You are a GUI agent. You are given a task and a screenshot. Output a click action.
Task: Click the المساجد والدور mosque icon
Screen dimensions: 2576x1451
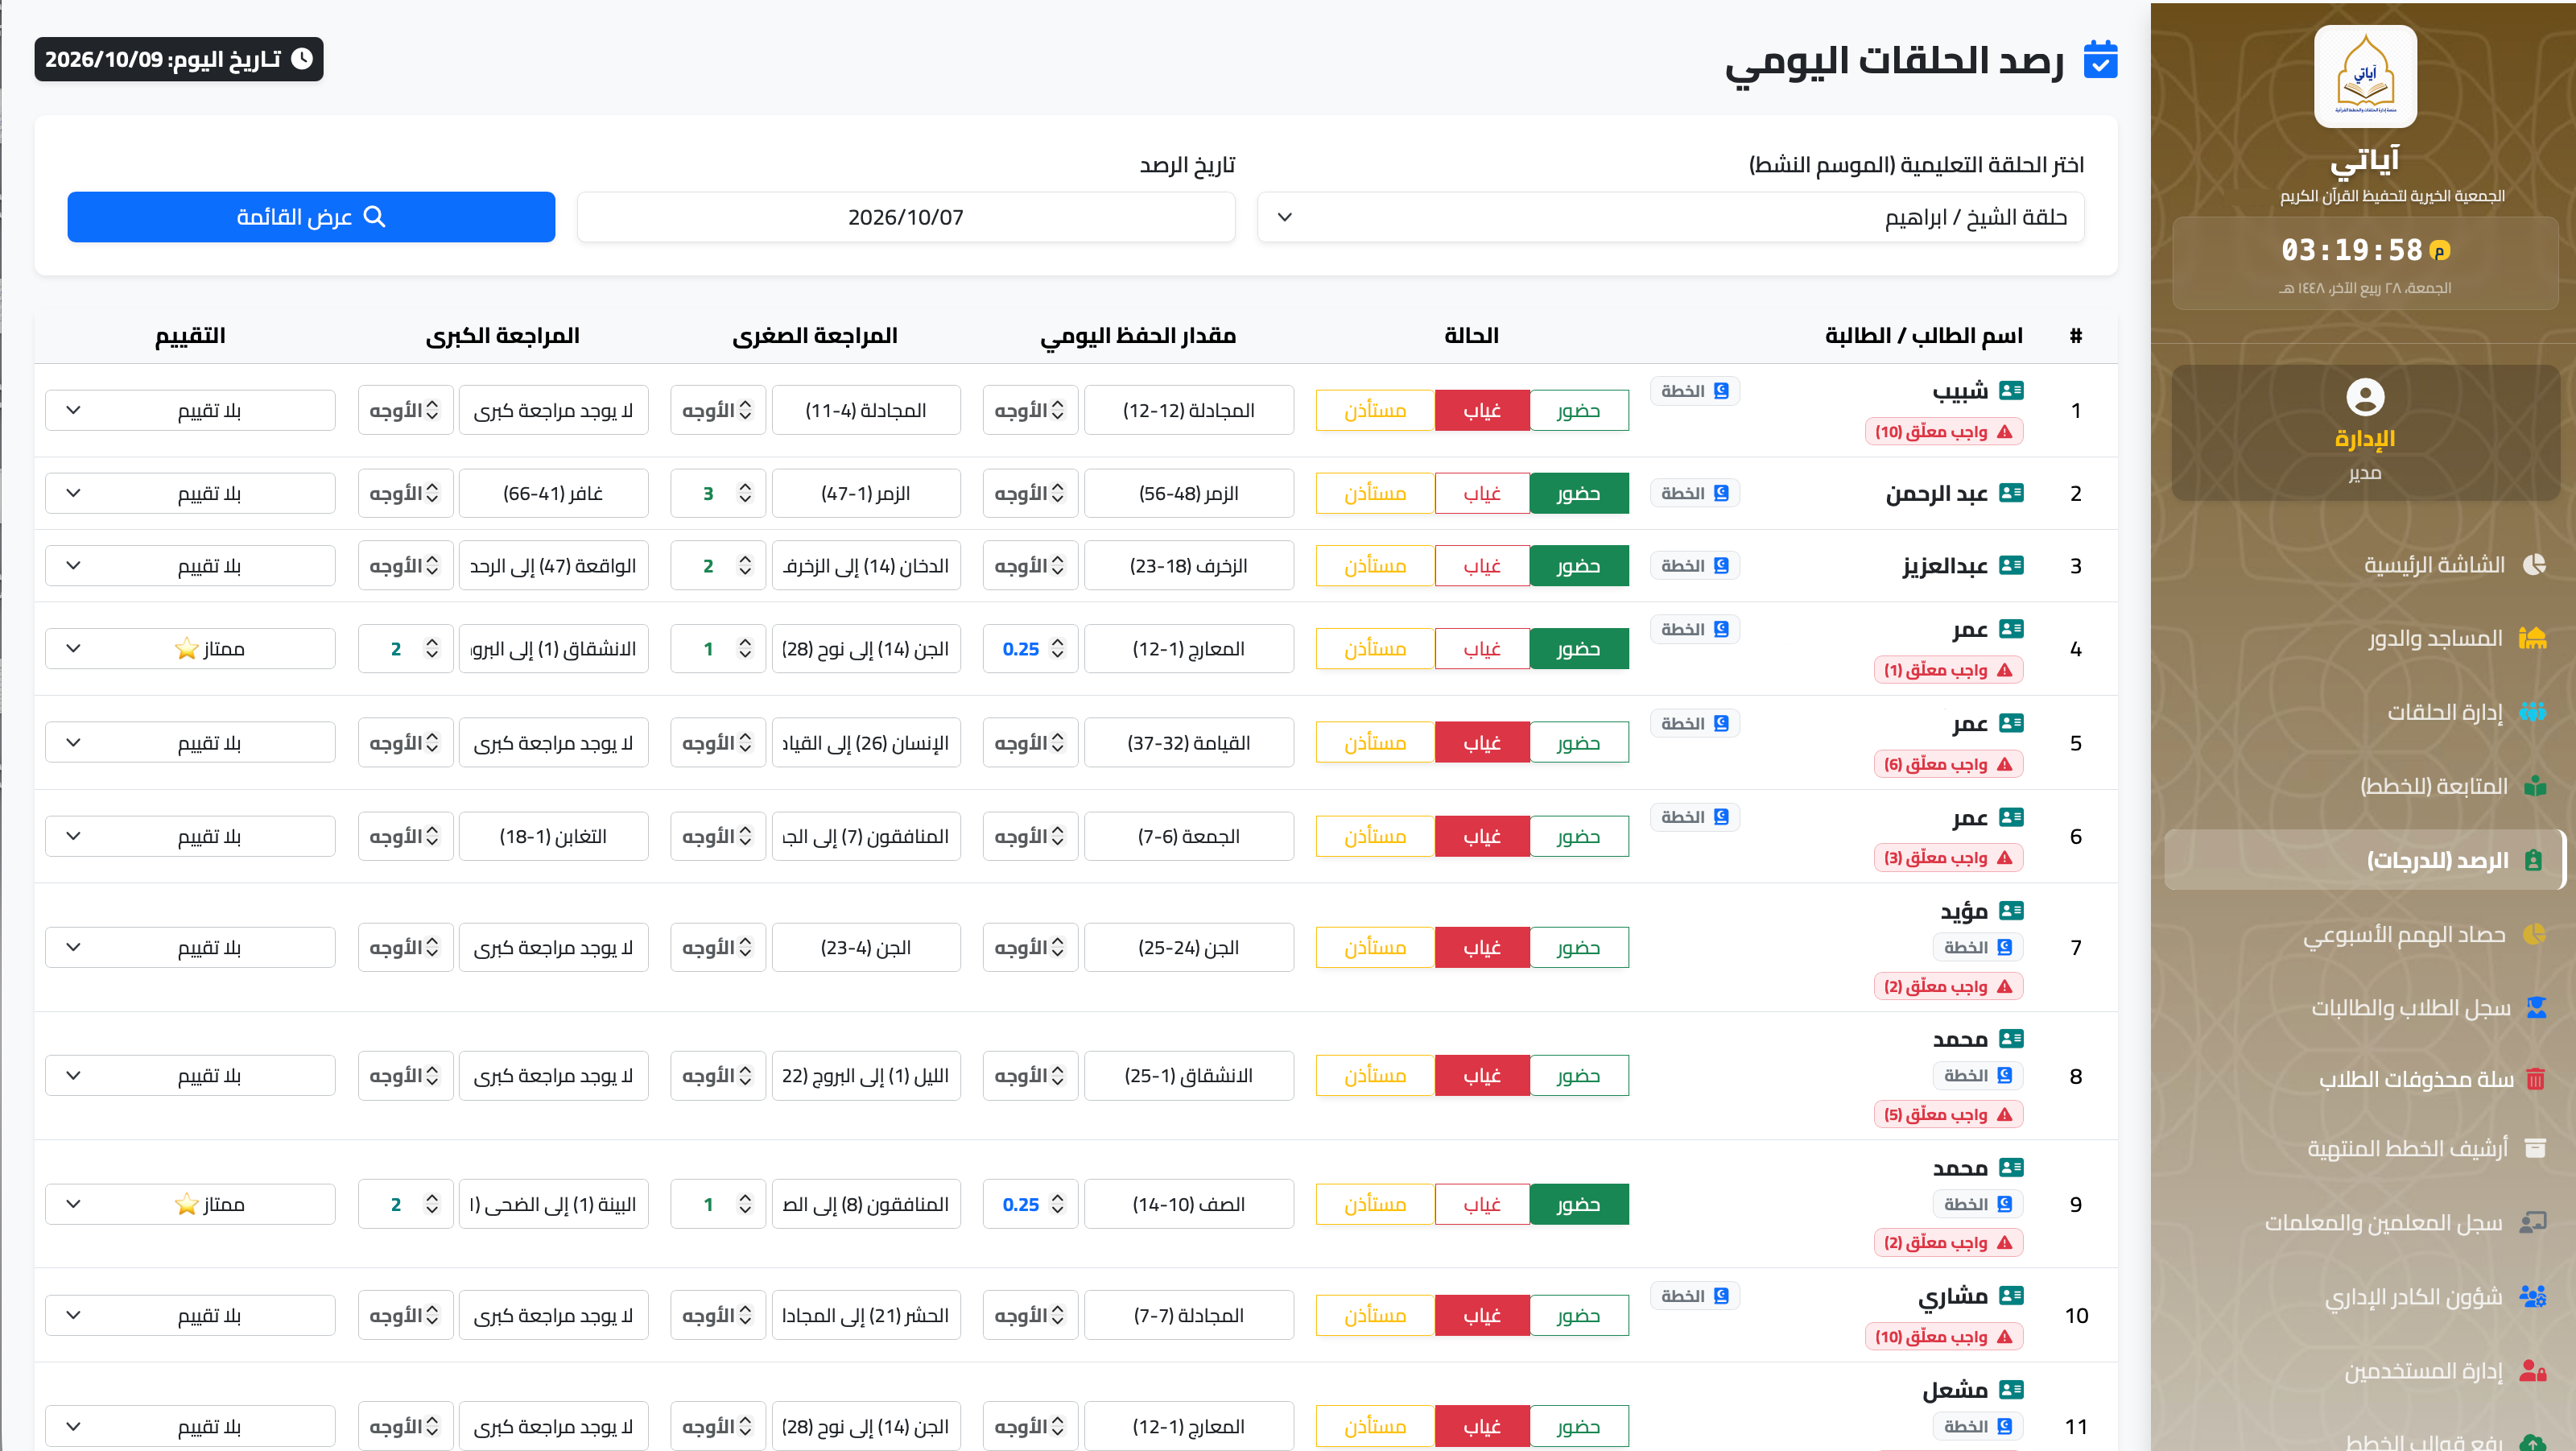[x=2532, y=638]
